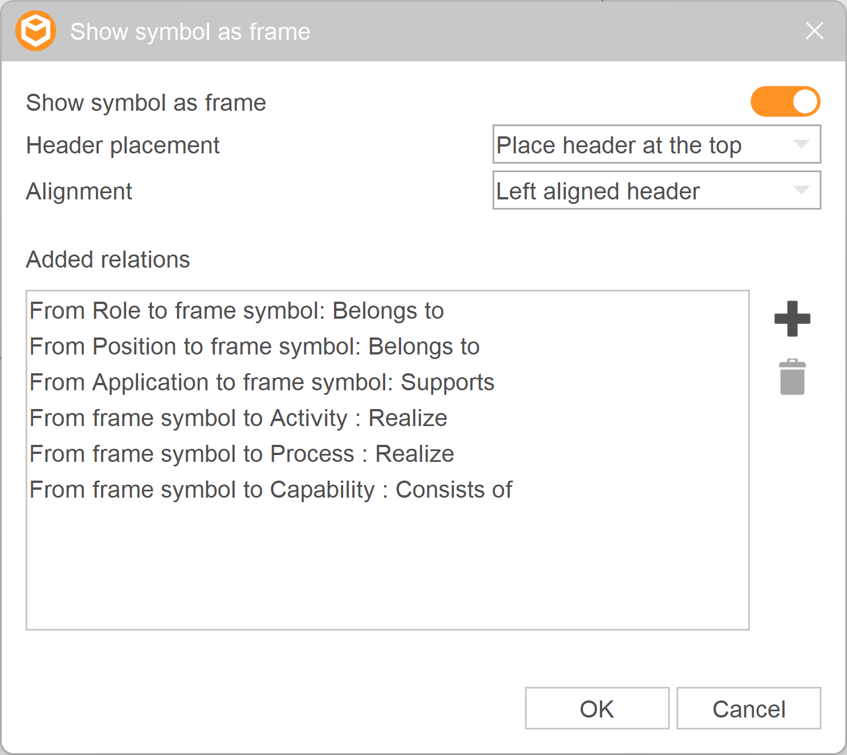
Task: Click the X icon in the dialog title bar
Action: point(814,31)
